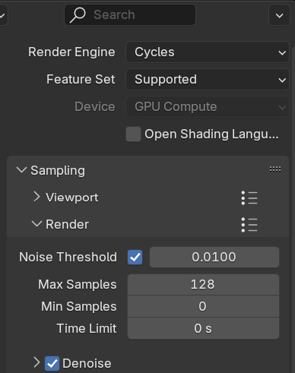Viewport: 295px width, 373px height.
Task: Click the magnifier search icon
Action: click(x=78, y=15)
